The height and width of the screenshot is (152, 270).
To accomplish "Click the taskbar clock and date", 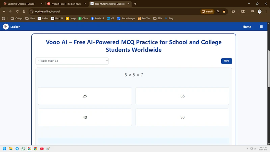I will [x=264, y=149].
